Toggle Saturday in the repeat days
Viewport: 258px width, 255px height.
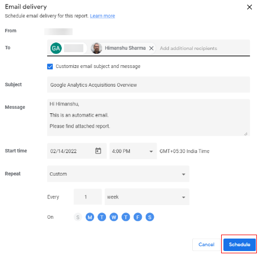coord(150,217)
